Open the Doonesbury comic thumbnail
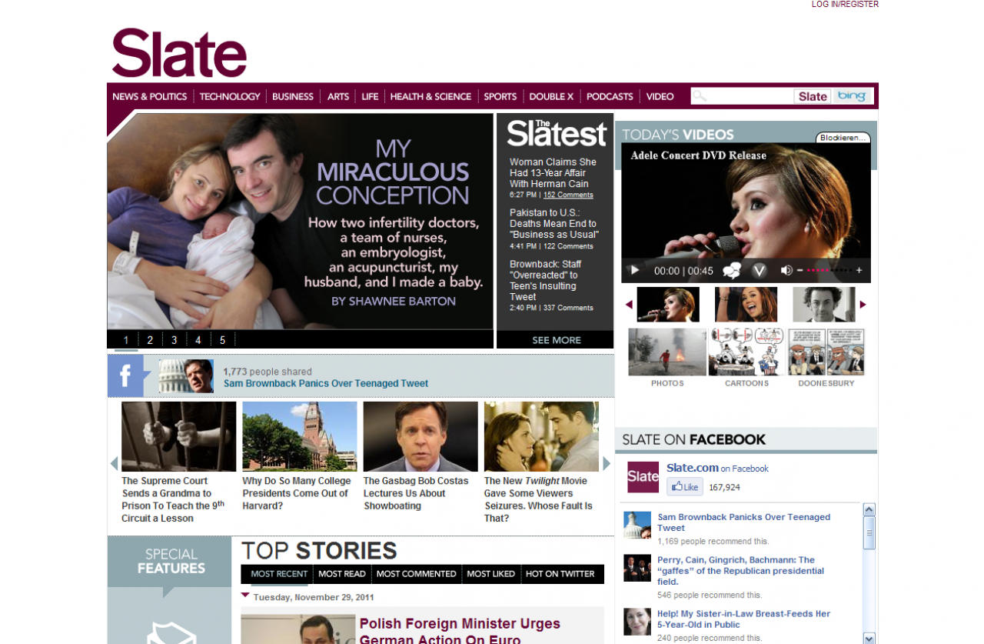The width and height of the screenshot is (984, 644). [x=826, y=352]
